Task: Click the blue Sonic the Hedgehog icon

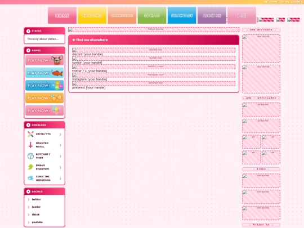Action: [30, 178]
